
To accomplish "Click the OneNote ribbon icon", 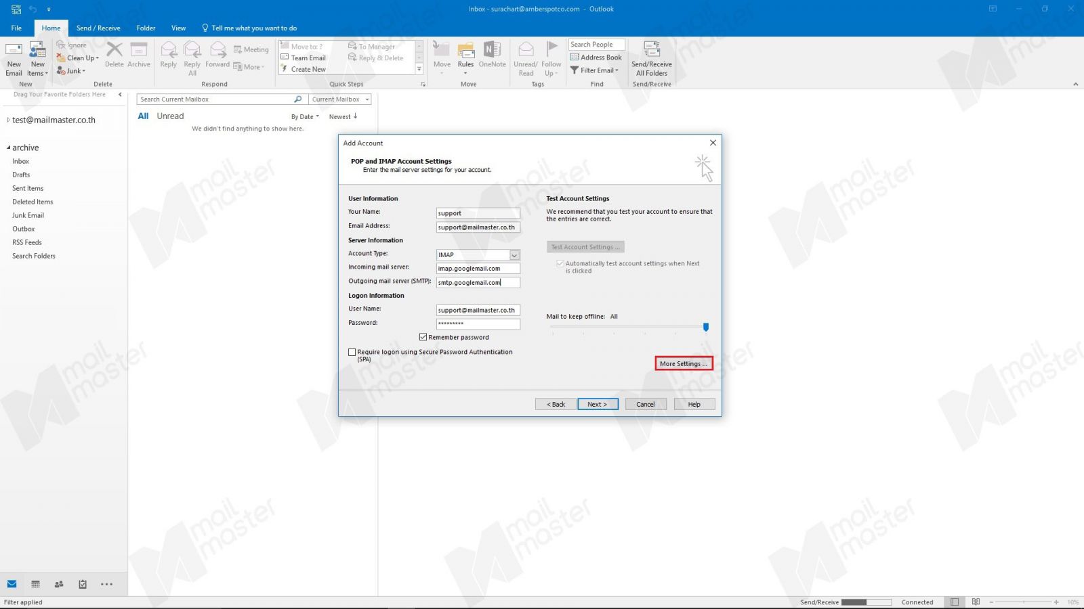I will pyautogui.click(x=492, y=55).
